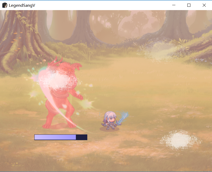Minimize the LegendSangV window
This screenshot has width=212, height=172.
[x=174, y=5]
